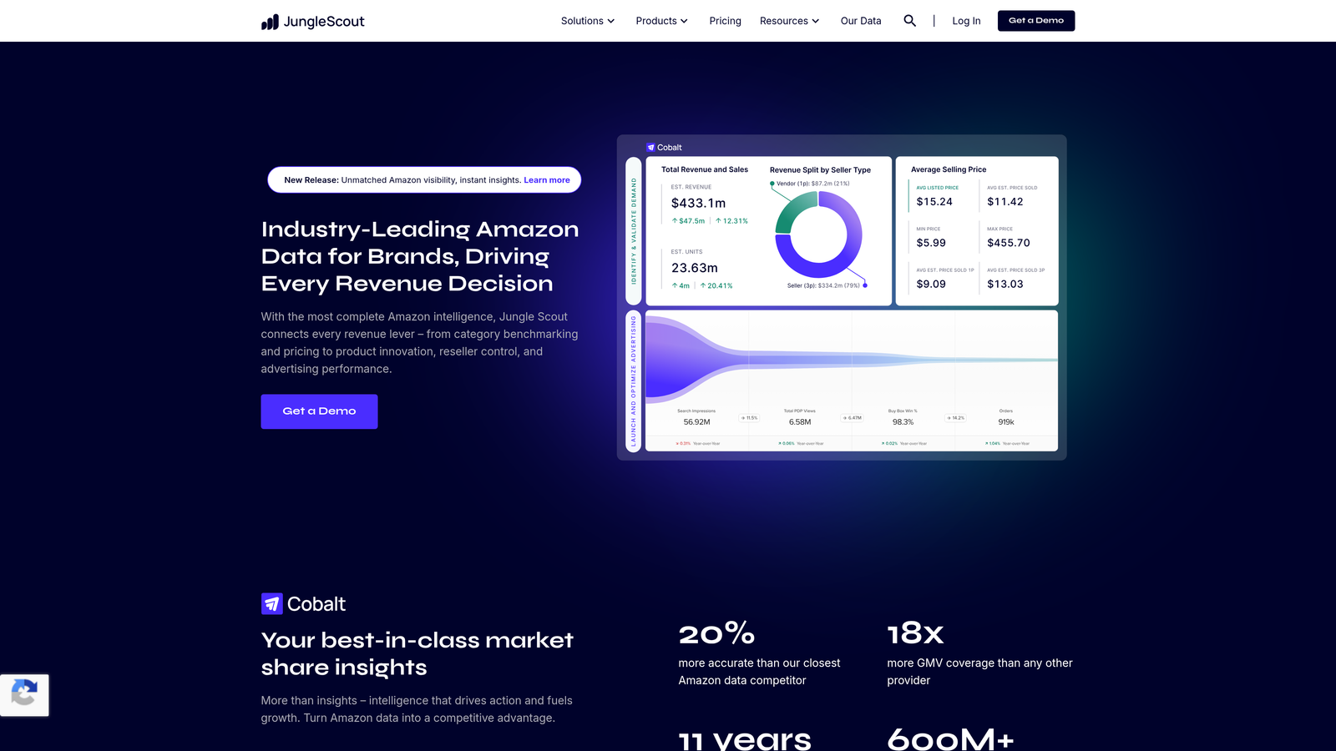Click the revenue split donut chart

(818, 234)
